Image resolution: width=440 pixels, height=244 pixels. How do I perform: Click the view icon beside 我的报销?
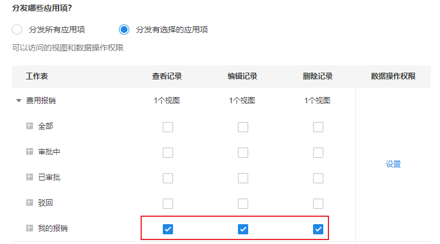(x=30, y=228)
